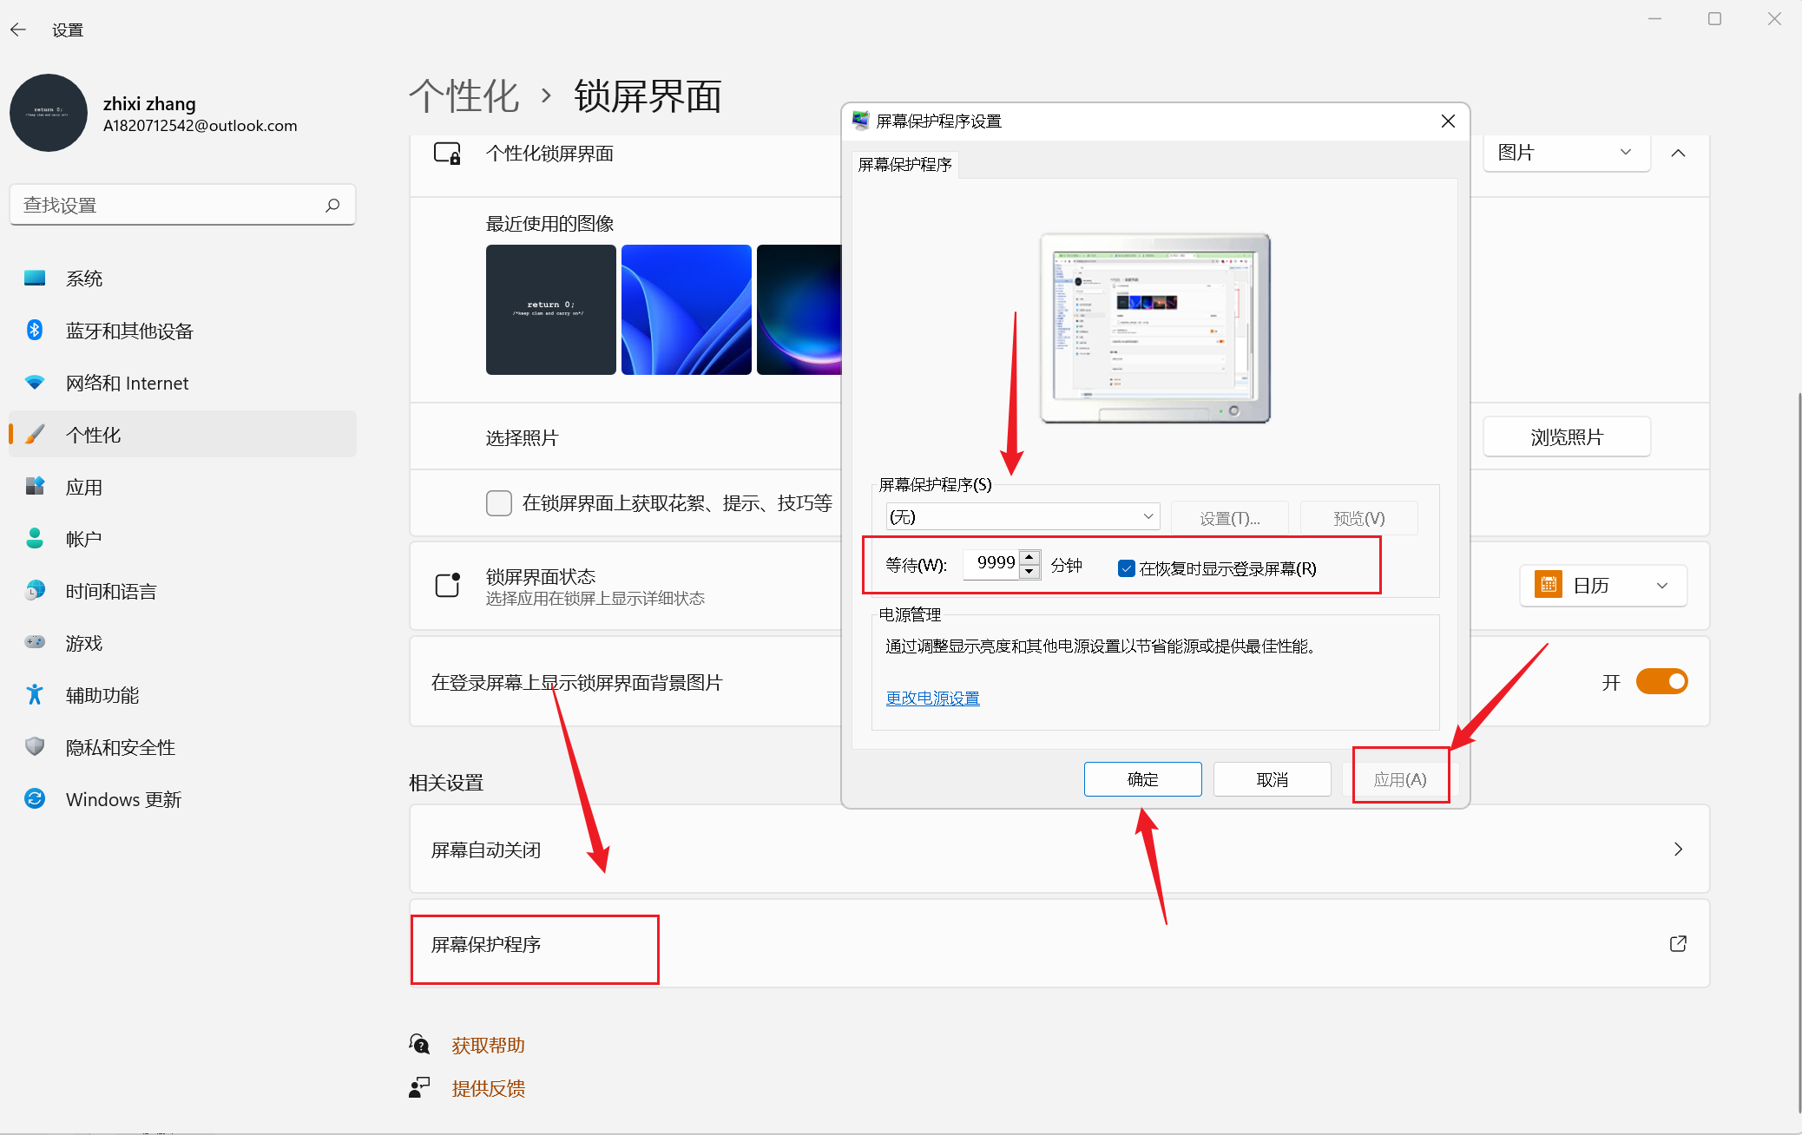Select Network and Internet in the sidebar
This screenshot has width=1802, height=1135.
[x=127, y=383]
